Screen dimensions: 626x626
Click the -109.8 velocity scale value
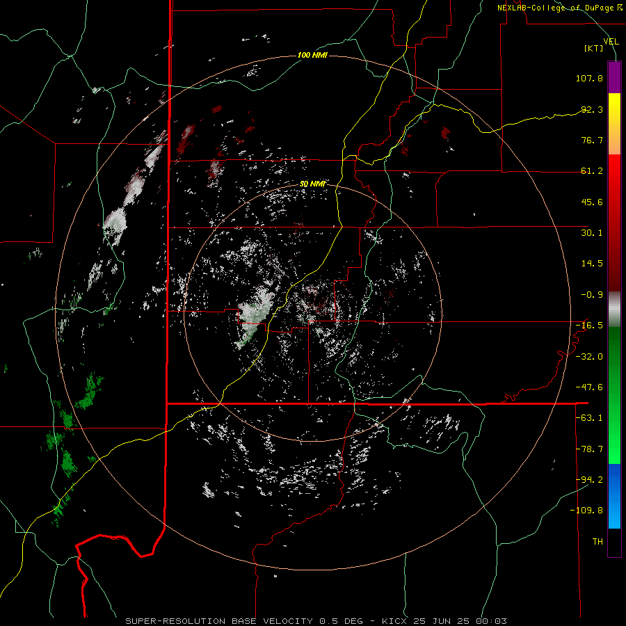click(586, 511)
